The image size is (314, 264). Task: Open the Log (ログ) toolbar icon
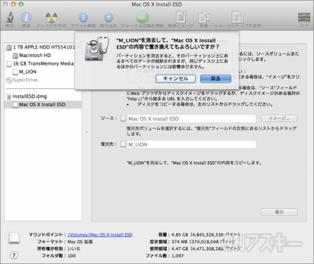tap(304, 18)
